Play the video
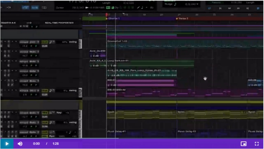Viewport: 264px width, 149px height. tap(7, 143)
